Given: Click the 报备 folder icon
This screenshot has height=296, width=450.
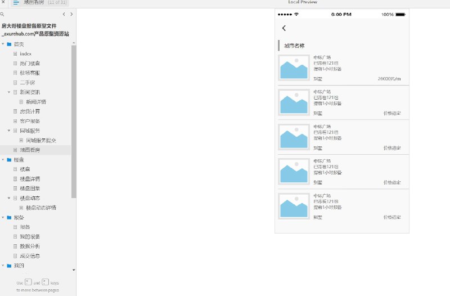Looking at the screenshot, I should click(x=9, y=218).
